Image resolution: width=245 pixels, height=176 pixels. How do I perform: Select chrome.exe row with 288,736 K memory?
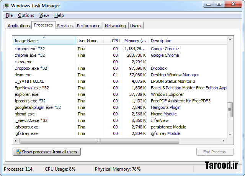pos(120,55)
